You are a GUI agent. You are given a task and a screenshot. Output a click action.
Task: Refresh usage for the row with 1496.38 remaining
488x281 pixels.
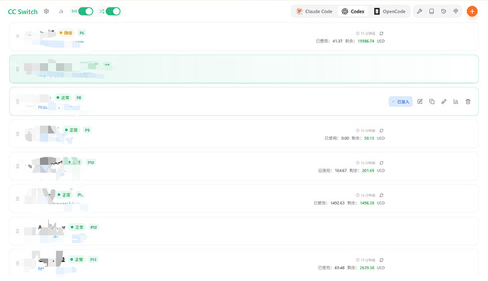click(x=382, y=195)
